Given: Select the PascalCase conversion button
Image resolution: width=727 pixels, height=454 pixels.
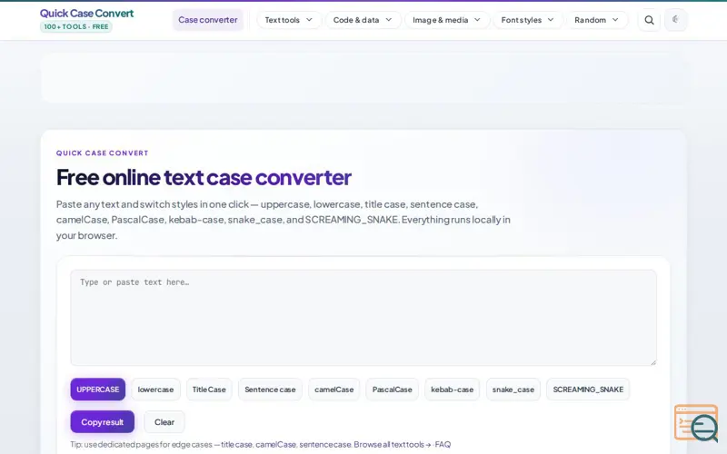Looking at the screenshot, I should [393, 390].
